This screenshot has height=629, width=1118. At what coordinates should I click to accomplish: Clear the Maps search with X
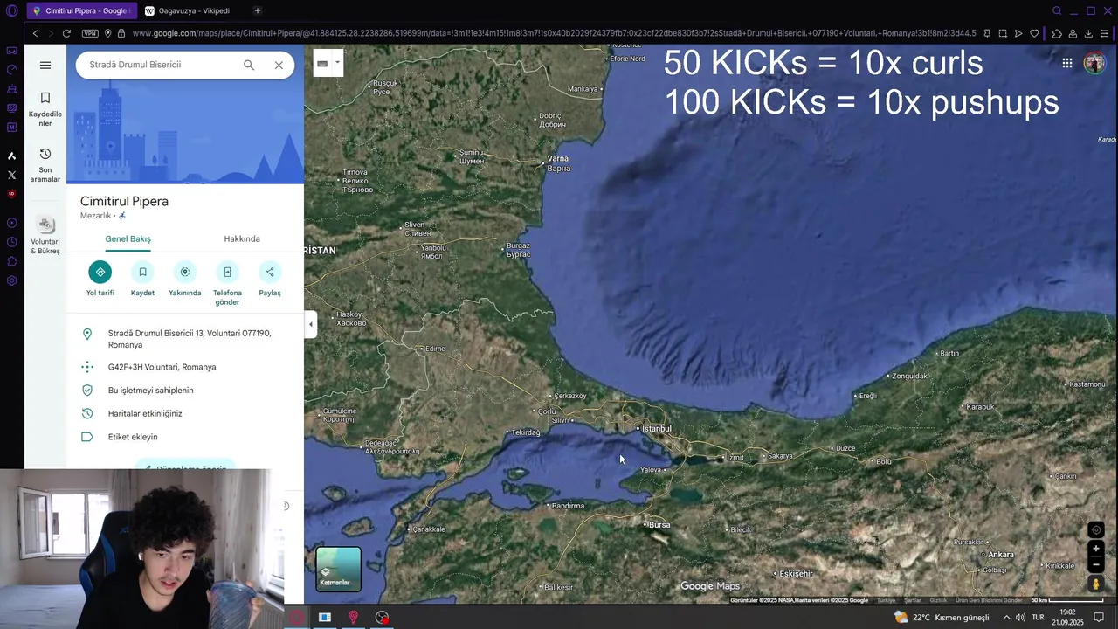coord(279,65)
